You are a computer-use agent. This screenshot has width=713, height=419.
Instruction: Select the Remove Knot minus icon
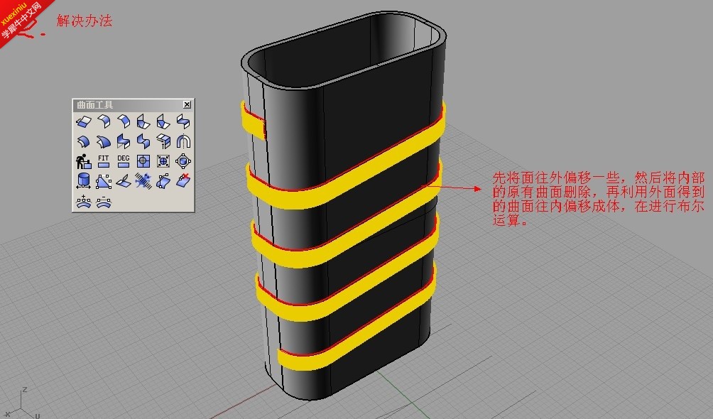[104, 201]
